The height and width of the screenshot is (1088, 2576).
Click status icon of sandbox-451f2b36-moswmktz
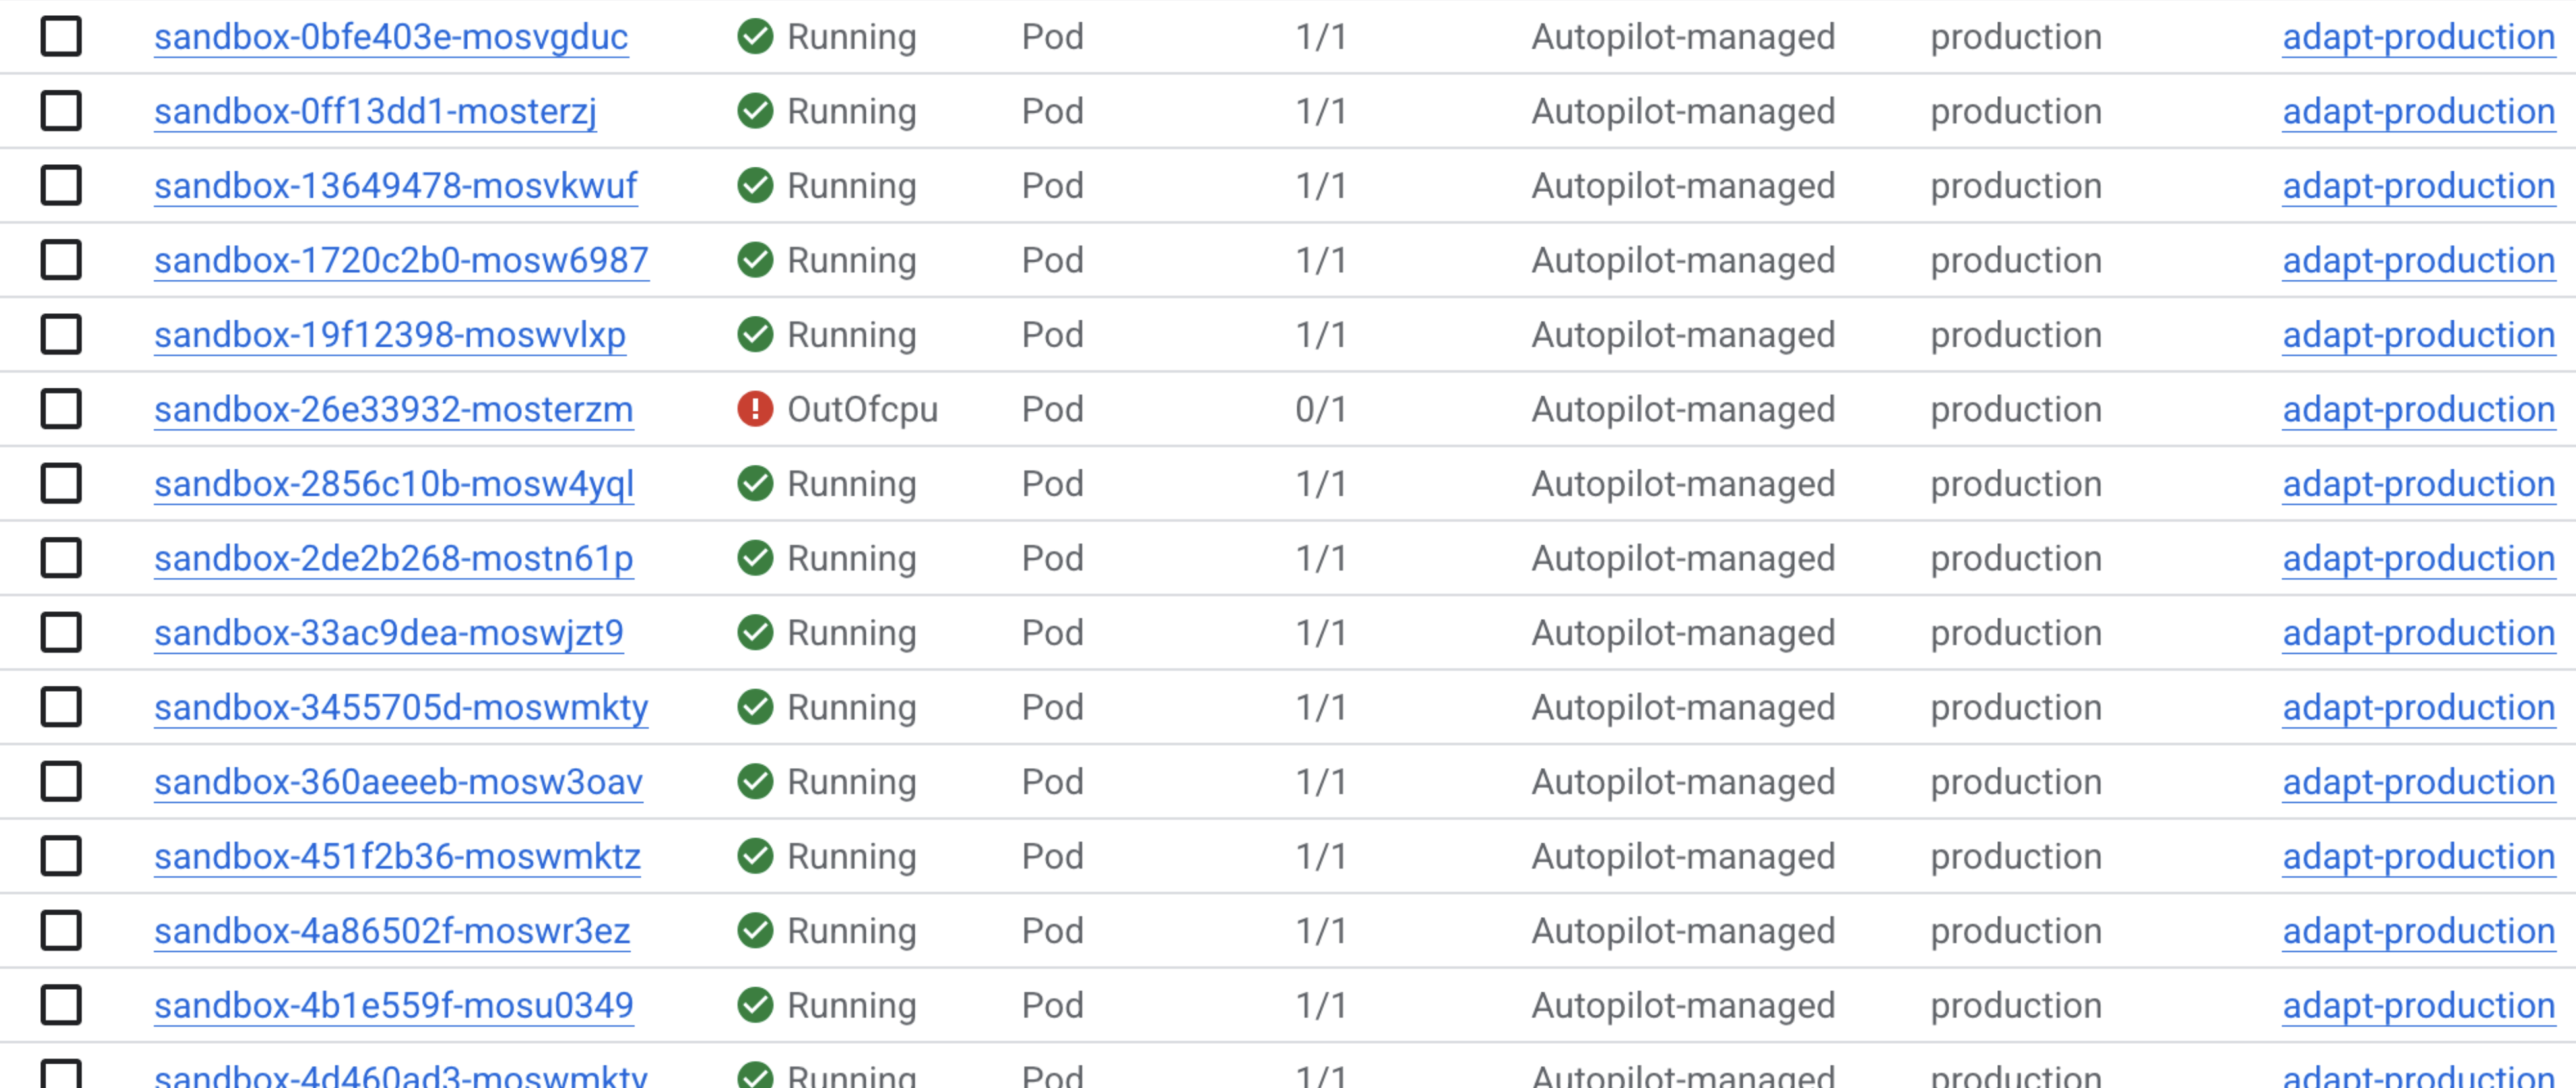(755, 856)
